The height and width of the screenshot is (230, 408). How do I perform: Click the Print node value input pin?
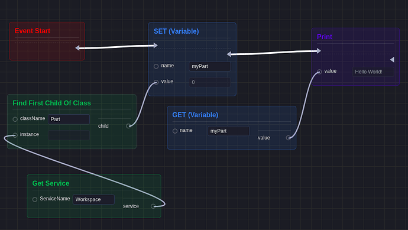tap(319, 72)
